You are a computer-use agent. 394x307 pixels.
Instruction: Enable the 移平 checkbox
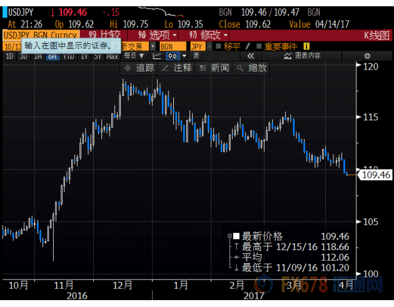tap(218, 46)
